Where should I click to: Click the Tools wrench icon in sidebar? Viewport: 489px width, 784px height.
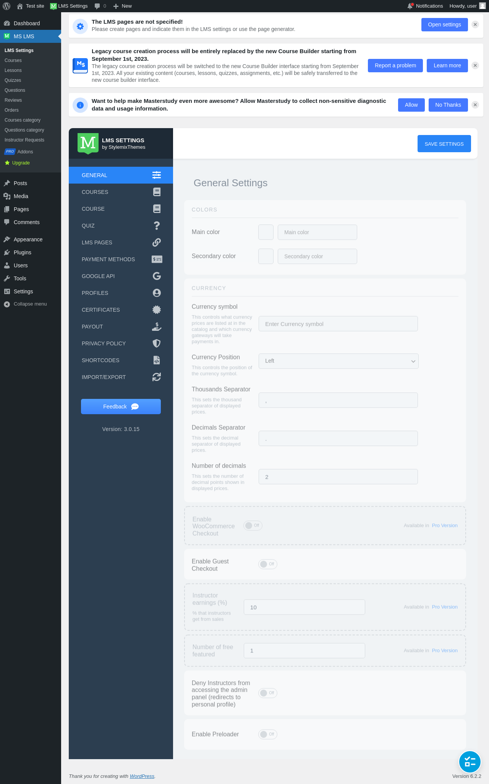[7, 278]
